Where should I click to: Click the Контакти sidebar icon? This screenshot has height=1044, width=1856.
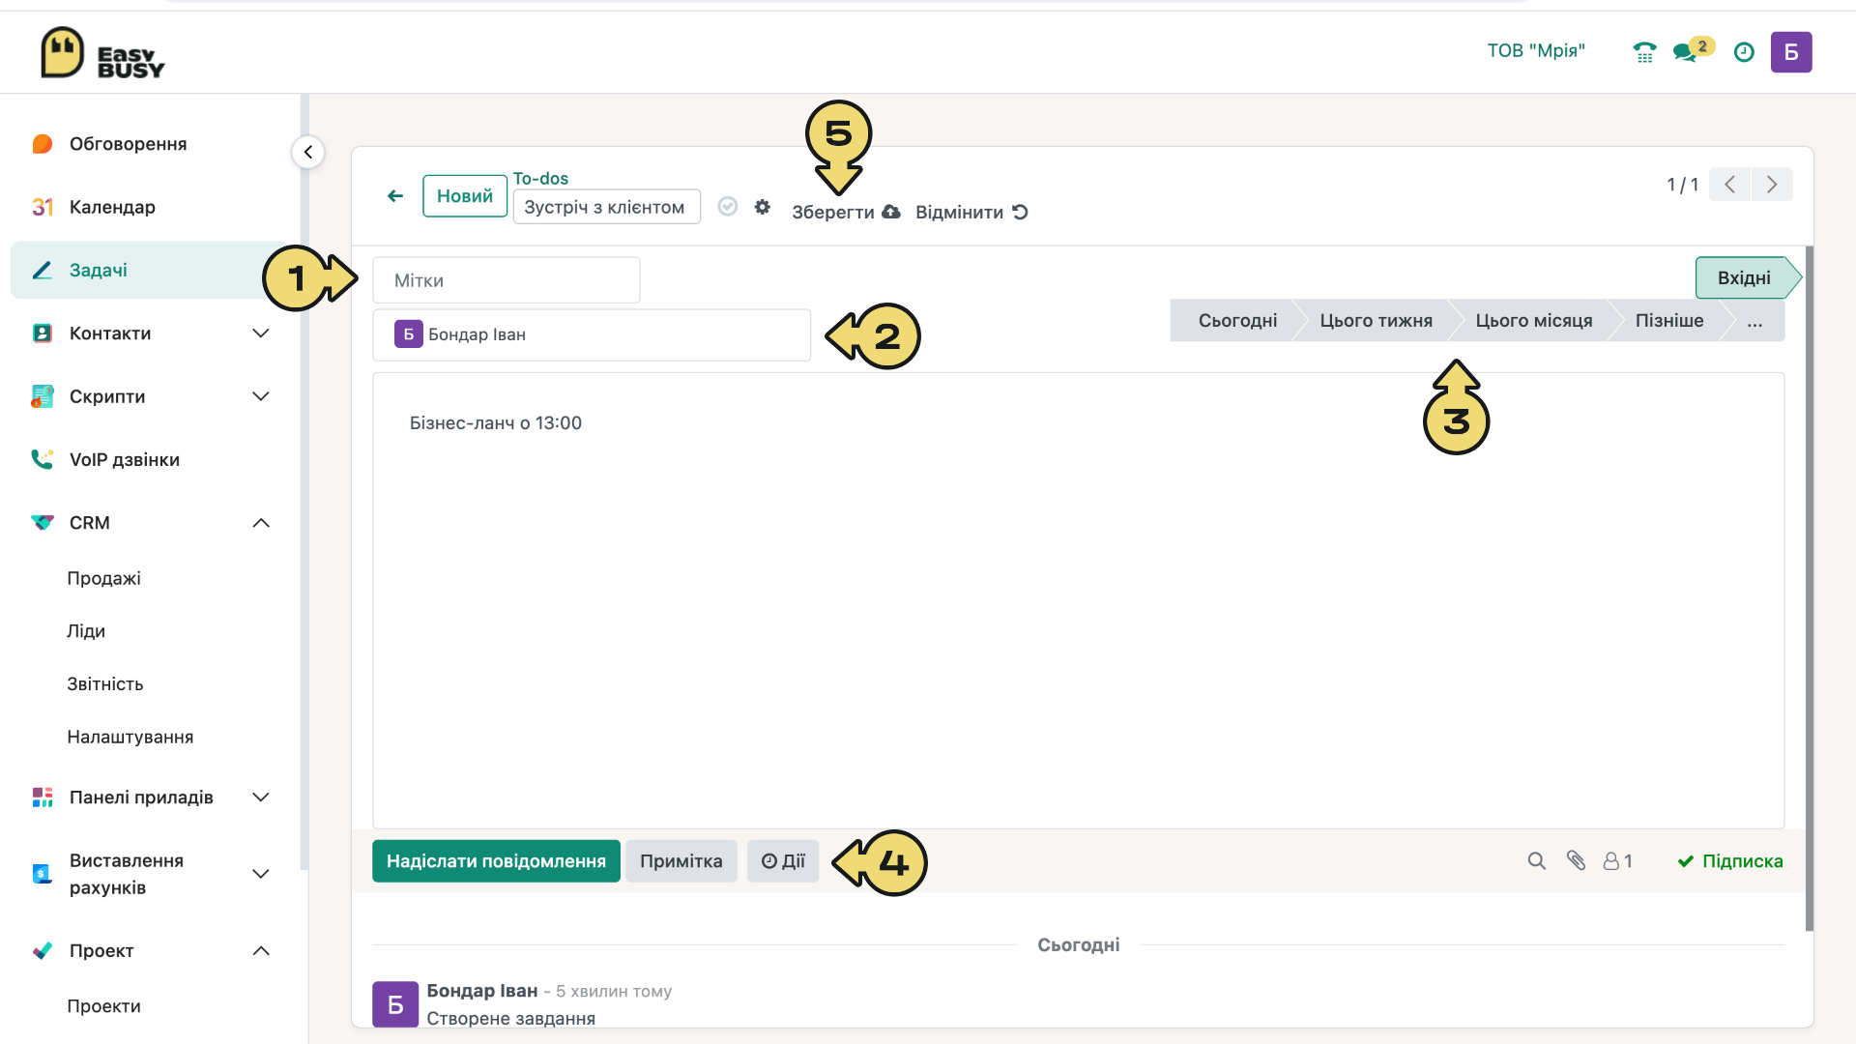point(42,333)
